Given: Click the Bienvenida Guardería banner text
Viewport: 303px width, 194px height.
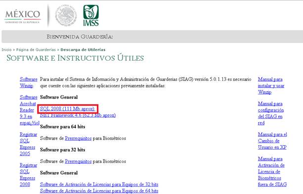Looking at the screenshot, I should (80, 37).
